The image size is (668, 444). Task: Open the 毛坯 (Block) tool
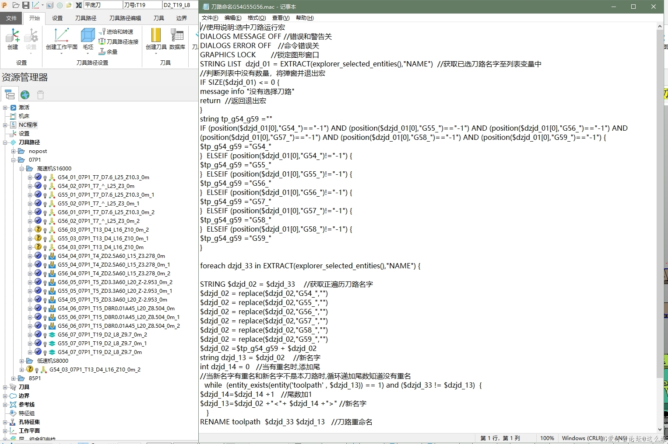click(x=88, y=38)
